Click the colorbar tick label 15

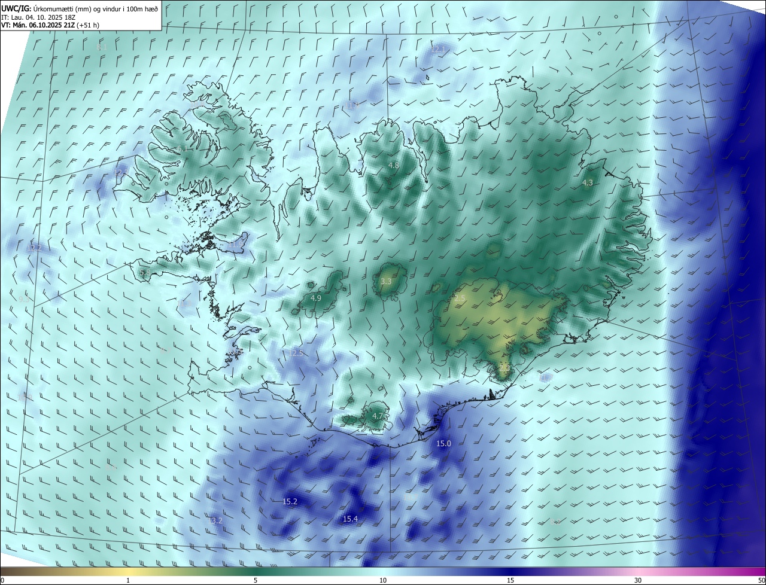coord(510,580)
